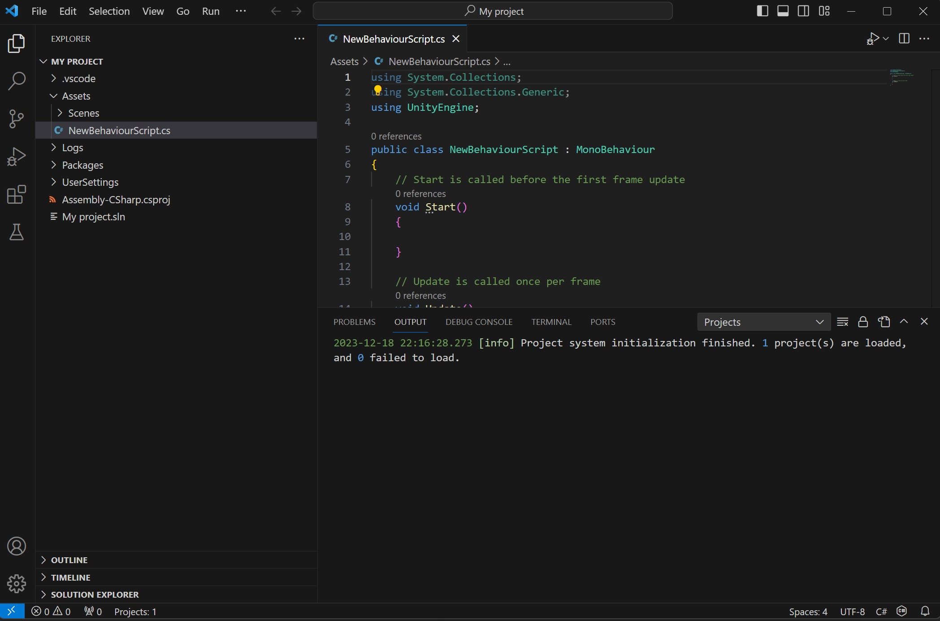Open the Search sidebar

coord(17,81)
